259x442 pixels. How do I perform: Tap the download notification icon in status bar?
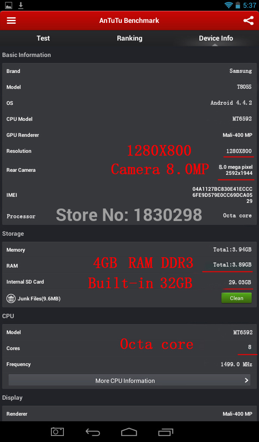point(21,5)
